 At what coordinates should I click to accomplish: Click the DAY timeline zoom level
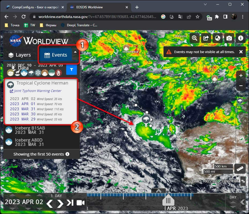point(233,197)
